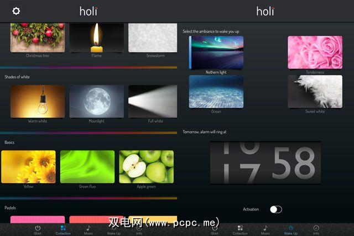Open Collection tab on the Wake Up screen
Screen dimensions: 354x236
(240, 230)
